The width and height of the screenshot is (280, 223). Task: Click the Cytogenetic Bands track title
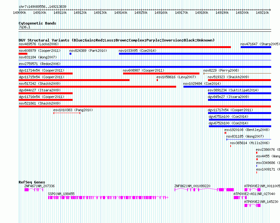[x=37, y=23]
